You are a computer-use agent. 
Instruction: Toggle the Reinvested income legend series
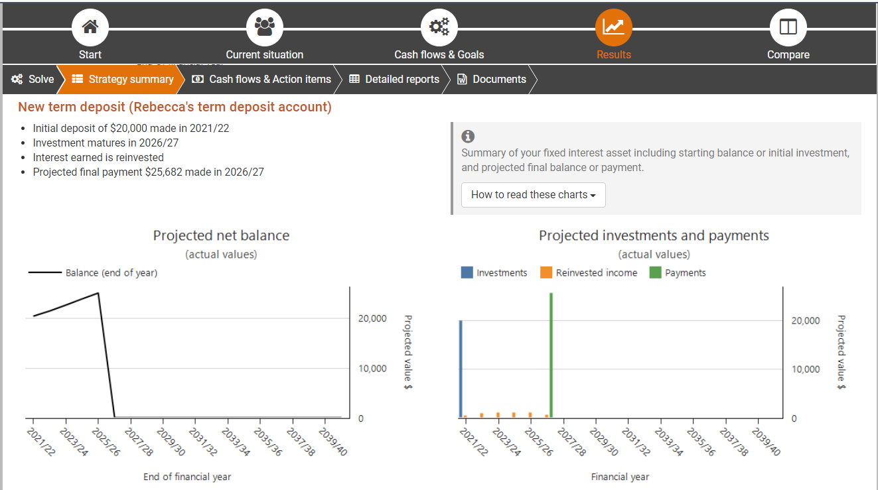click(x=589, y=273)
